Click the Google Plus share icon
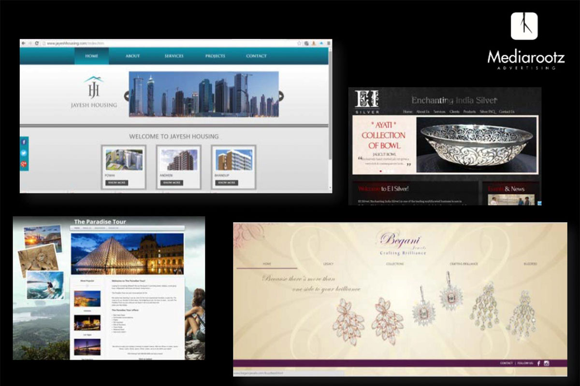This screenshot has width=580, height=386. (23, 165)
